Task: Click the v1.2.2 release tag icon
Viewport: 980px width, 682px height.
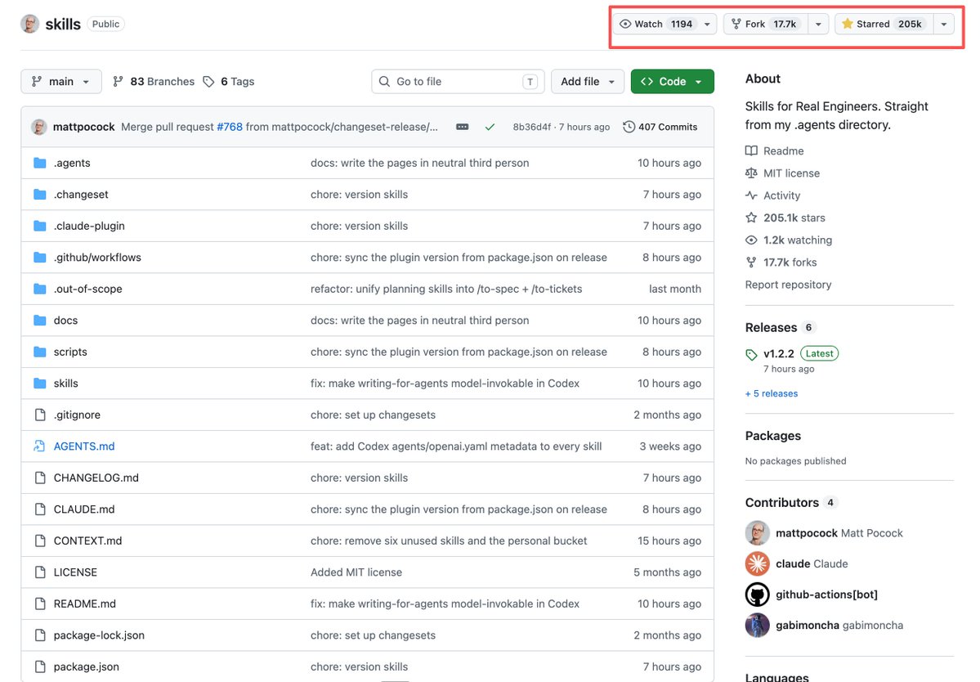Action: click(751, 354)
